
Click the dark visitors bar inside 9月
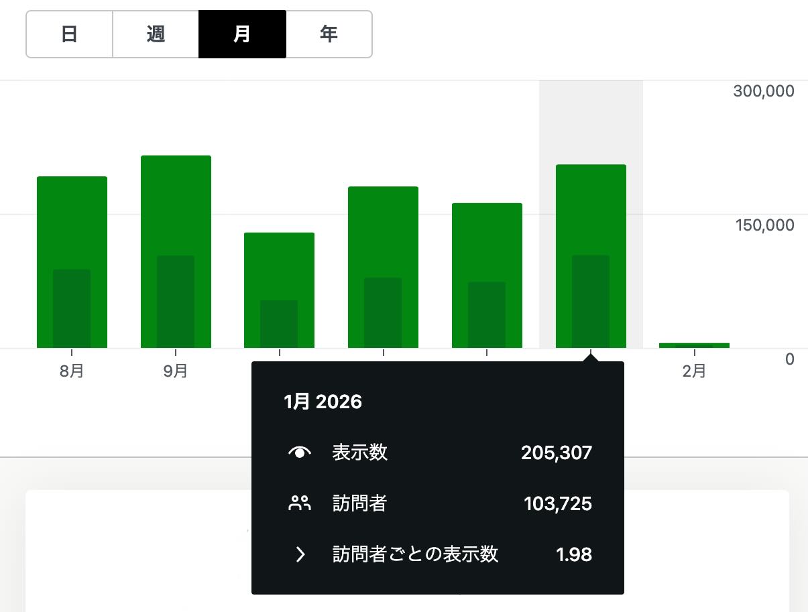[x=176, y=302]
